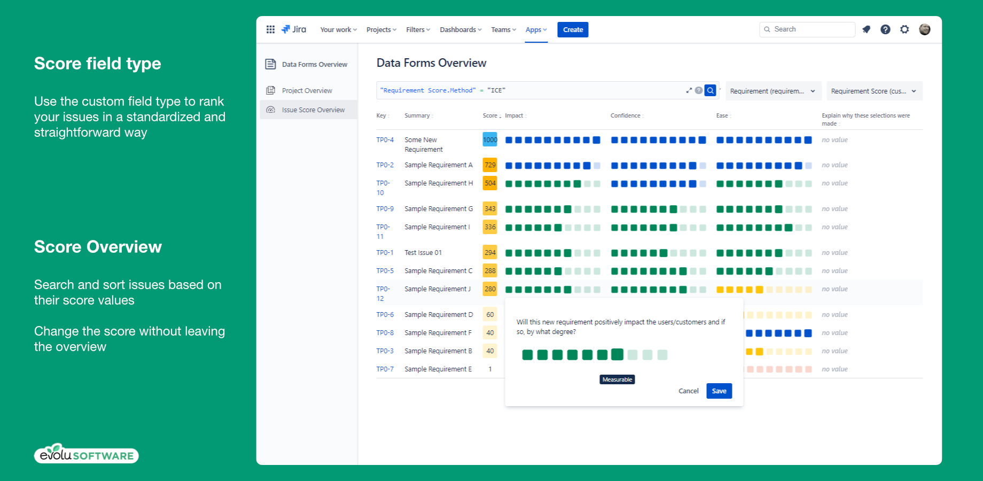Click the blue Create button
The height and width of the screenshot is (481, 983).
click(573, 29)
